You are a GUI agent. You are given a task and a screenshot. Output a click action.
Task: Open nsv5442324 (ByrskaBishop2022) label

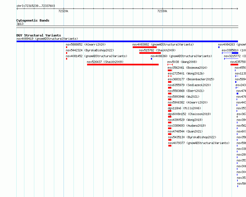tap(90, 50)
